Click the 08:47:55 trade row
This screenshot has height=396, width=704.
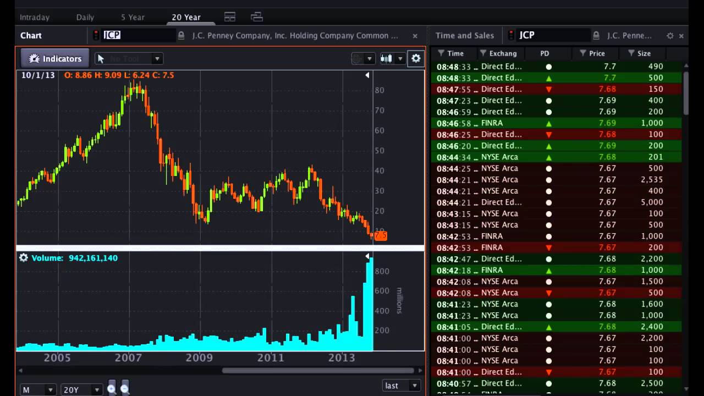tap(557, 89)
